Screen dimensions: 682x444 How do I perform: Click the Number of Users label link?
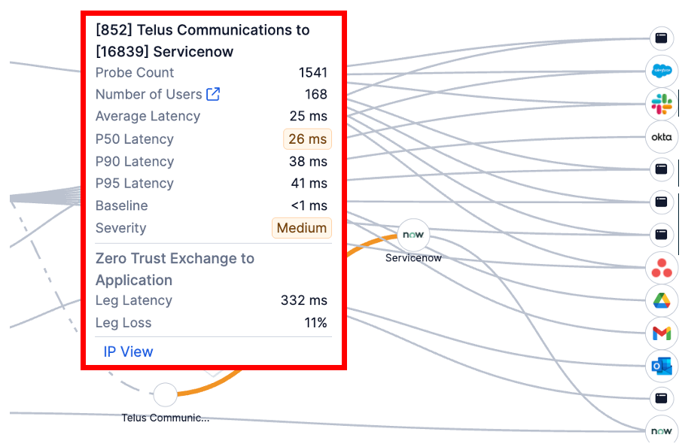click(148, 94)
